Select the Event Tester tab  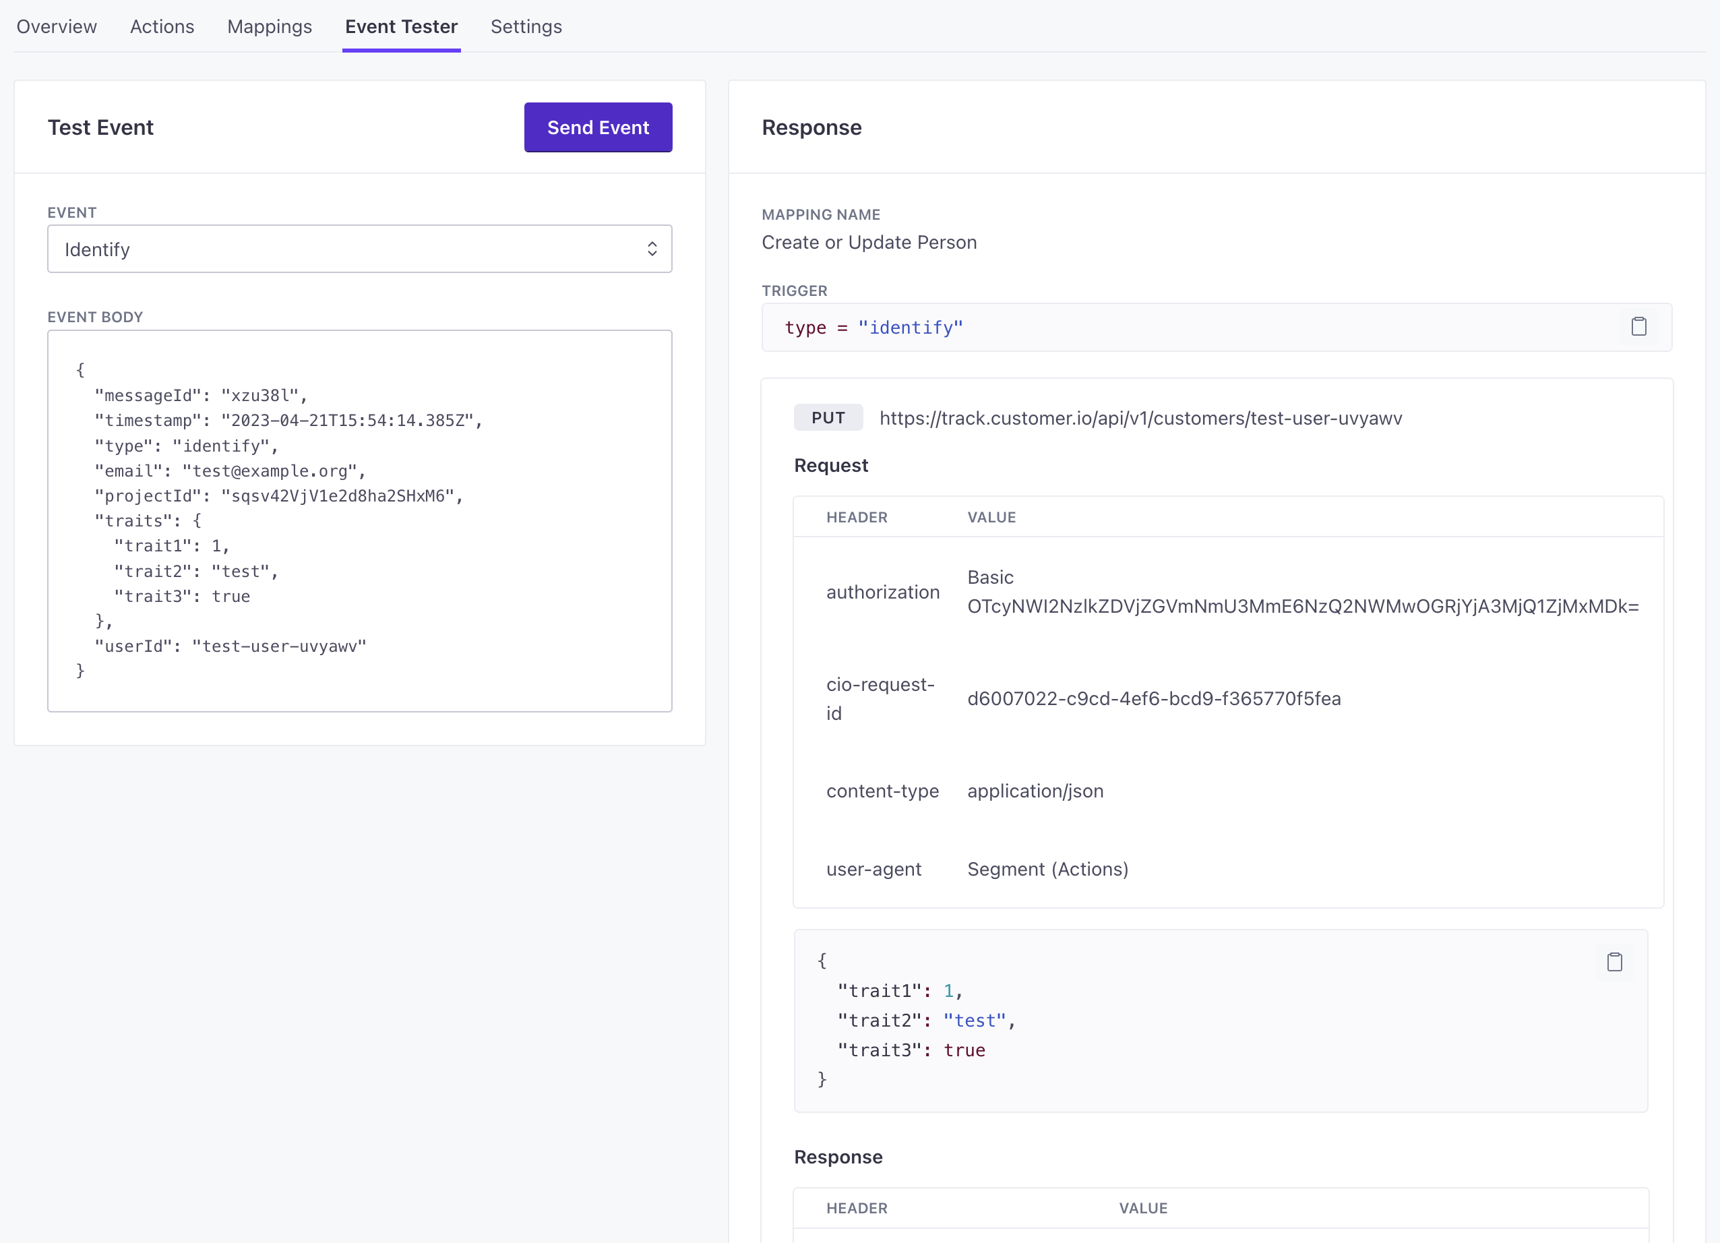(401, 26)
